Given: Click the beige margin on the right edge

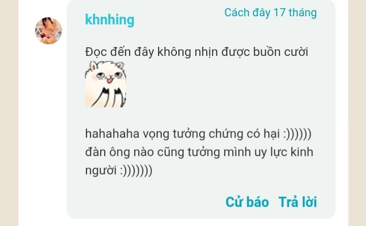Looking at the screenshot, I should tap(357, 113).
